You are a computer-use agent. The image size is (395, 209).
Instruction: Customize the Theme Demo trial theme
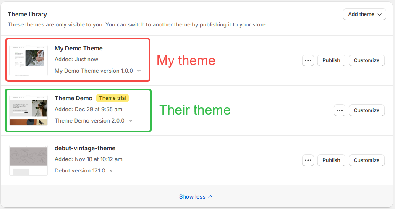point(366,110)
